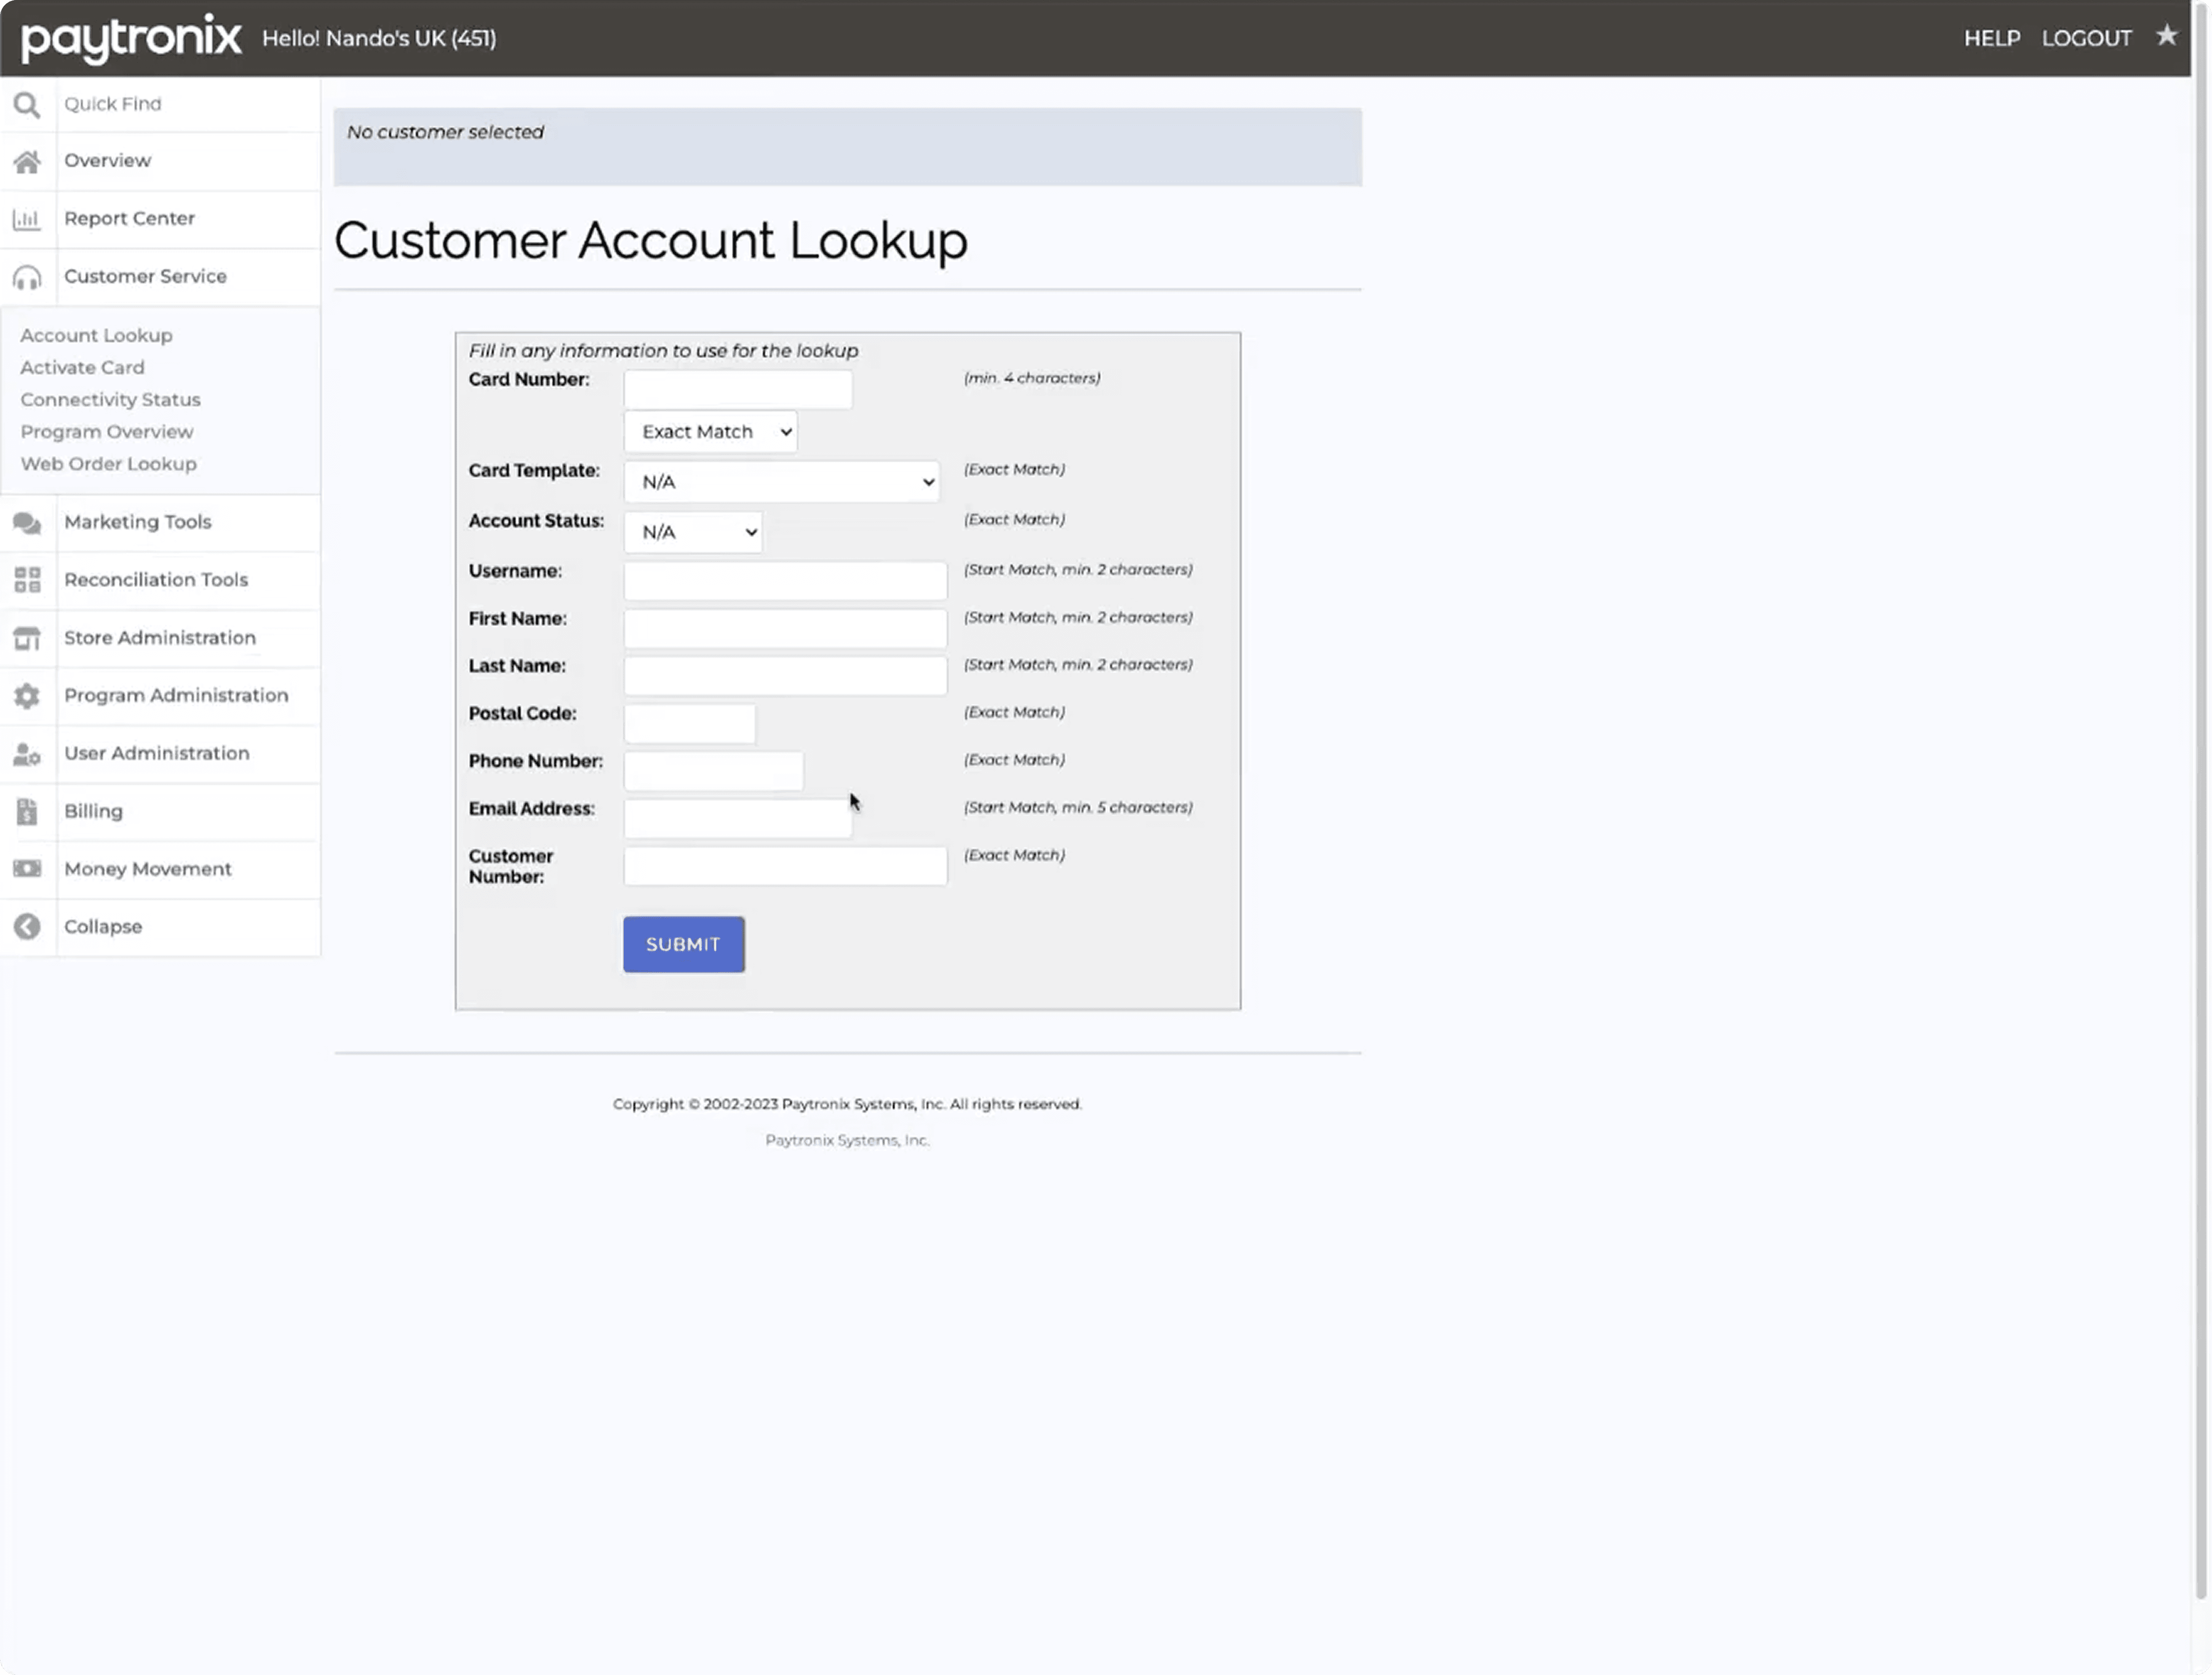The image size is (2212, 1675).
Task: Click the favorites star icon in header
Action: [2166, 36]
